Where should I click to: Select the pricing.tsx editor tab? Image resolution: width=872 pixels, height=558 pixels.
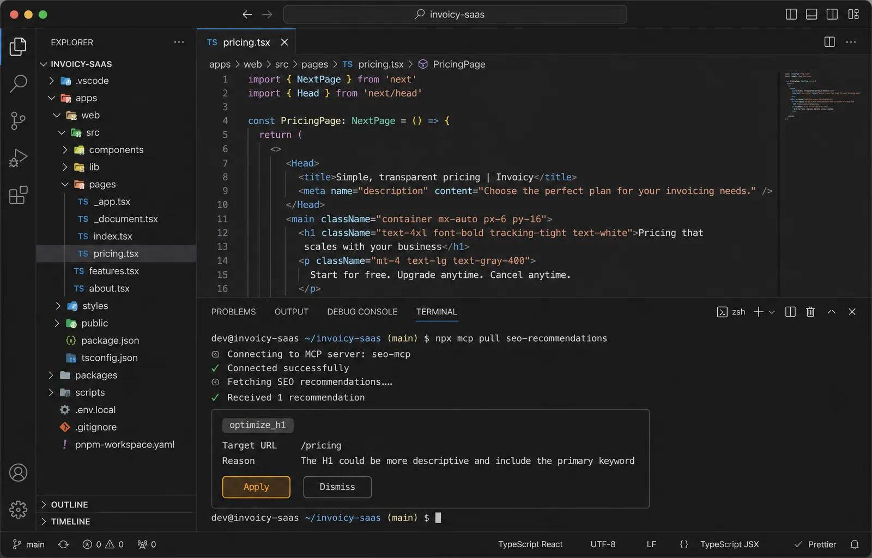coord(246,42)
